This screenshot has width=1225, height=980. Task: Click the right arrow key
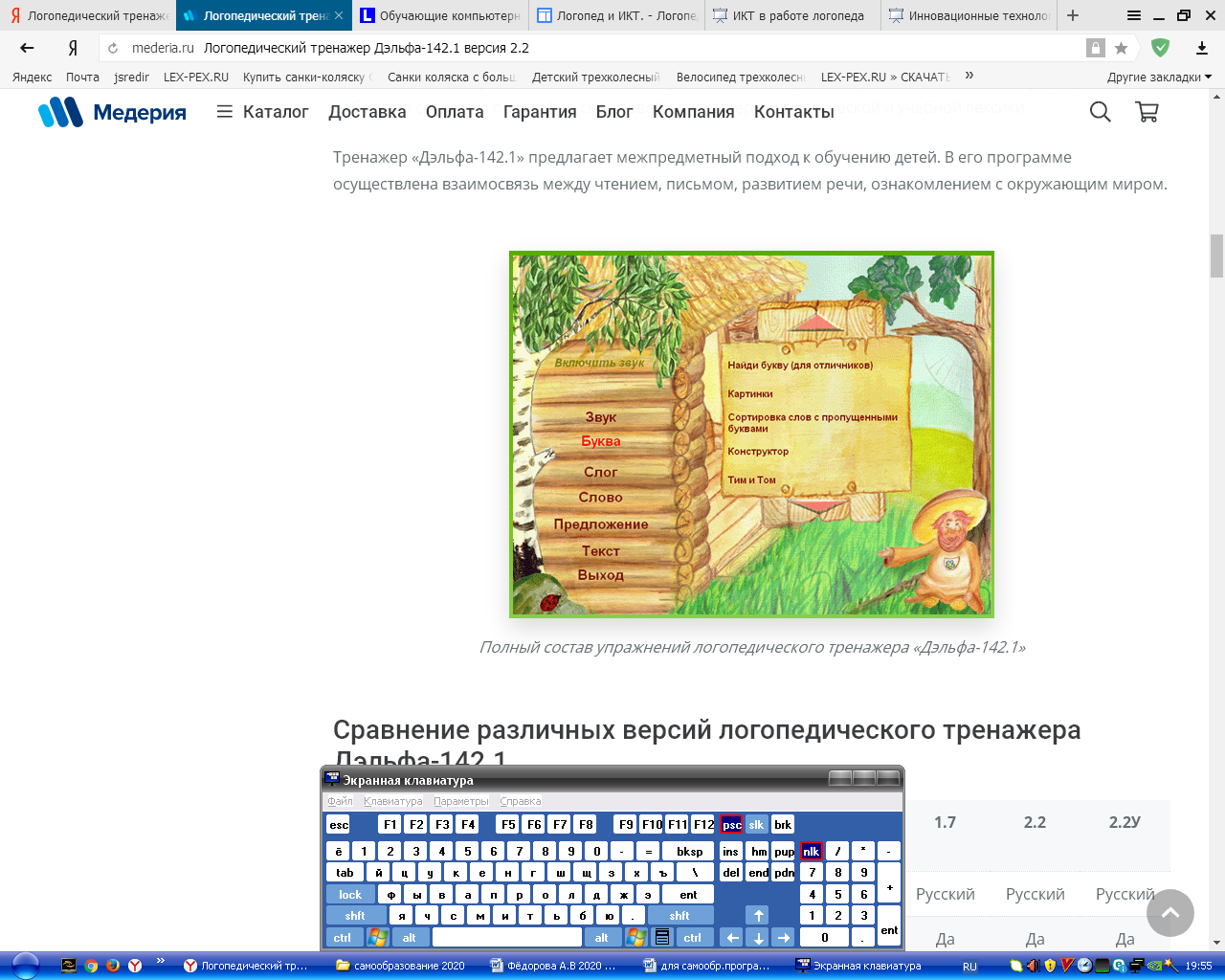click(783, 938)
